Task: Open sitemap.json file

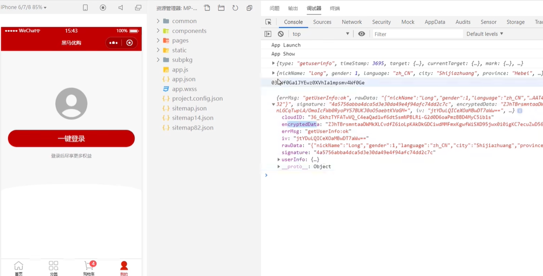Action: pyautogui.click(x=189, y=109)
